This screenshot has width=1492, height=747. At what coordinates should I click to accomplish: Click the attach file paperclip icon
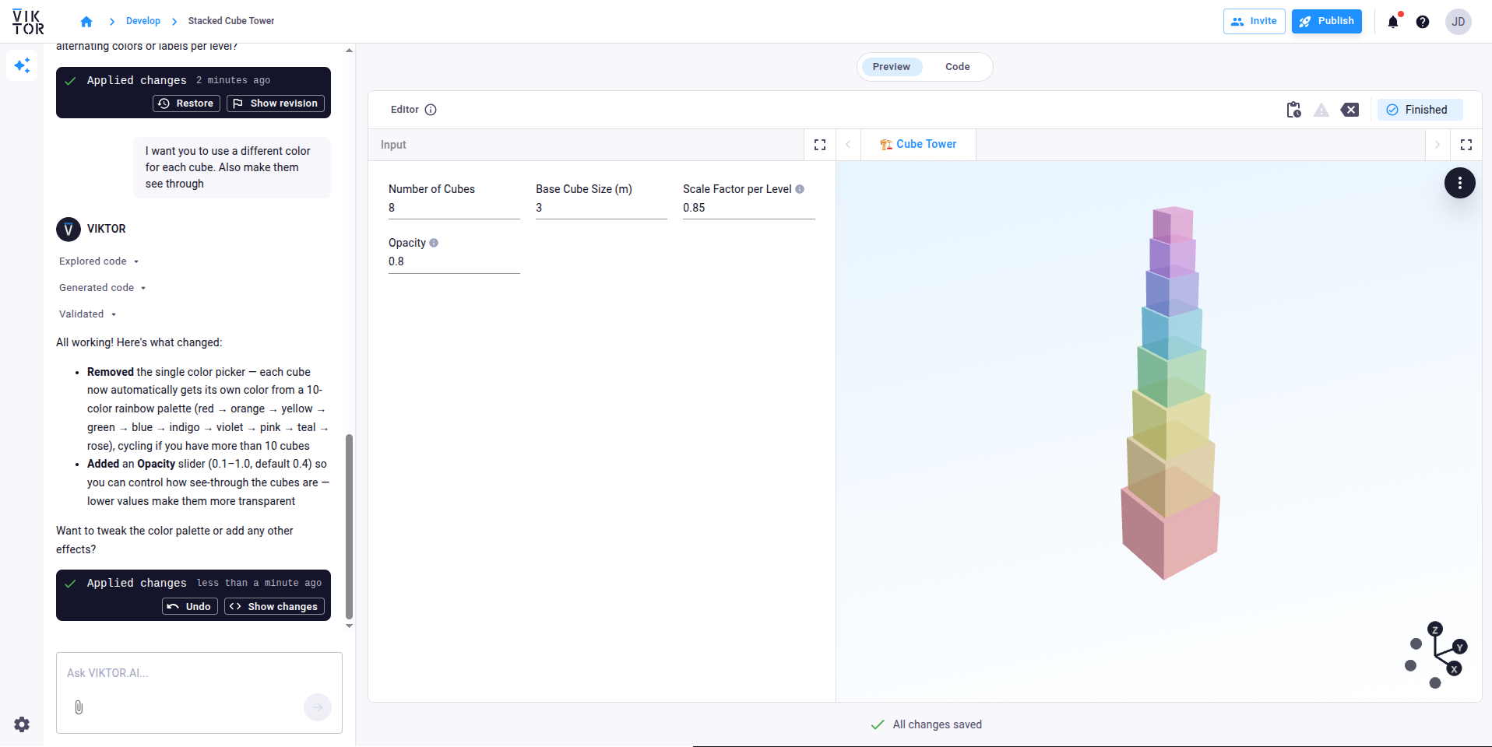(x=79, y=707)
